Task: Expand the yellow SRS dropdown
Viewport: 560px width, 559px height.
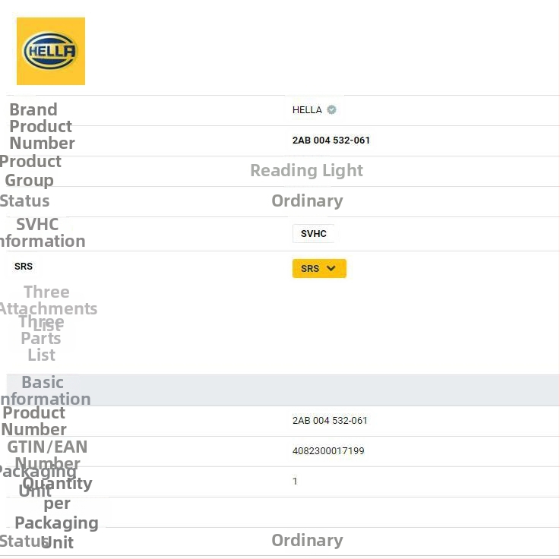Action: tap(319, 268)
